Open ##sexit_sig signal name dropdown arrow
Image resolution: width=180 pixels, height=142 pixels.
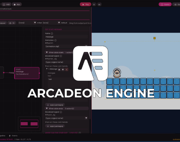click(x=86, y=118)
